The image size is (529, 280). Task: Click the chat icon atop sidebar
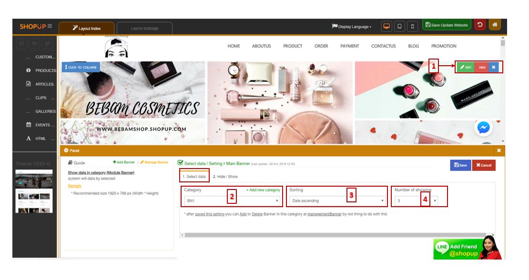pyautogui.click(x=34, y=43)
